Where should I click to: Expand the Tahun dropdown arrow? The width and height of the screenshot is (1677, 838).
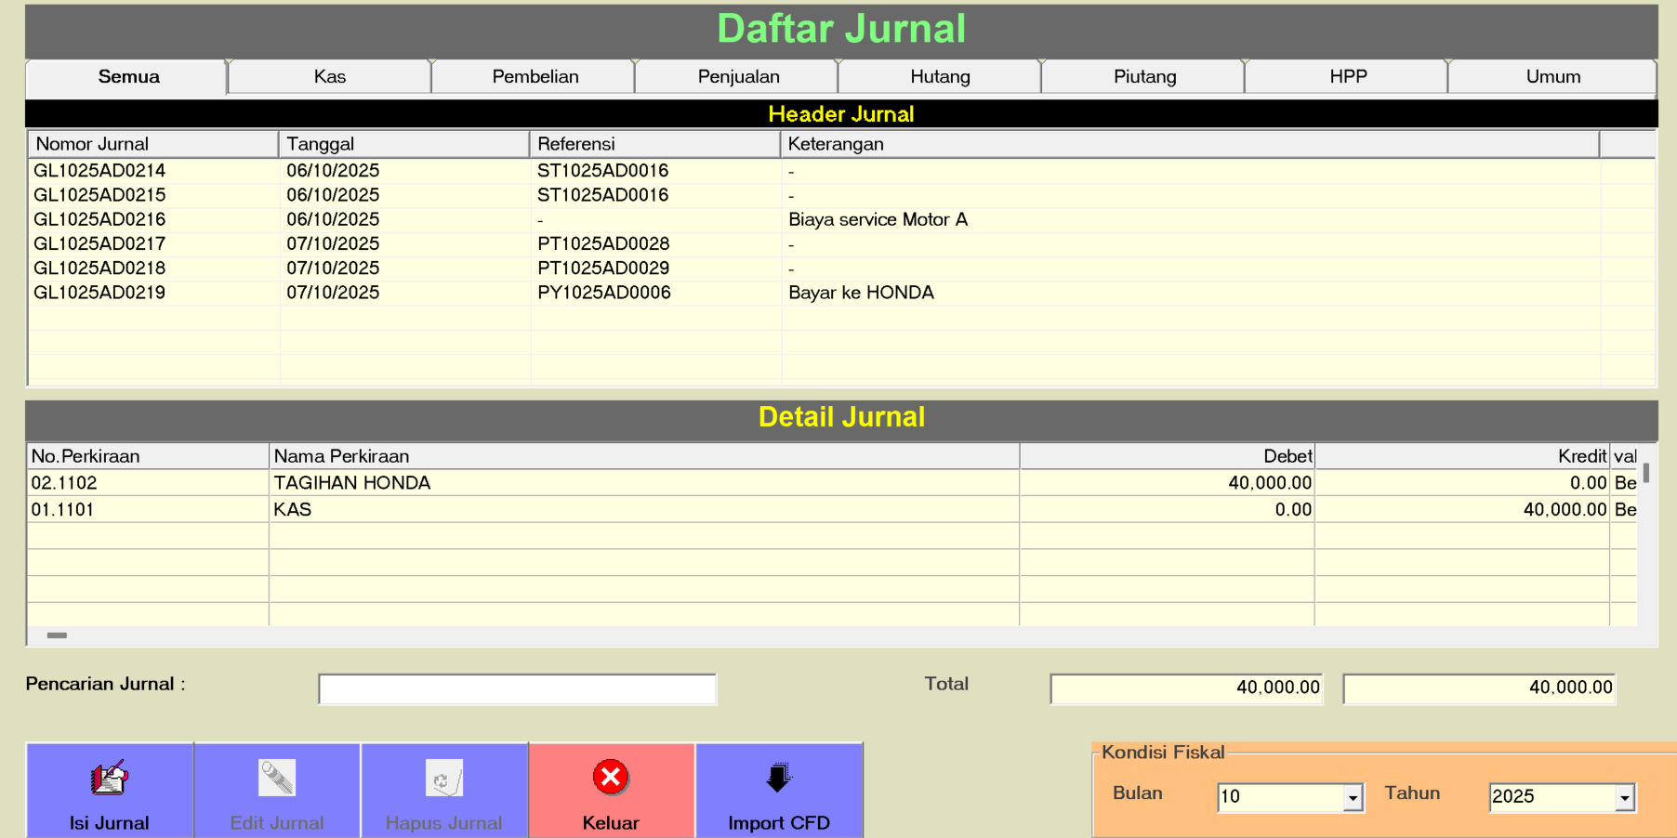1624,797
